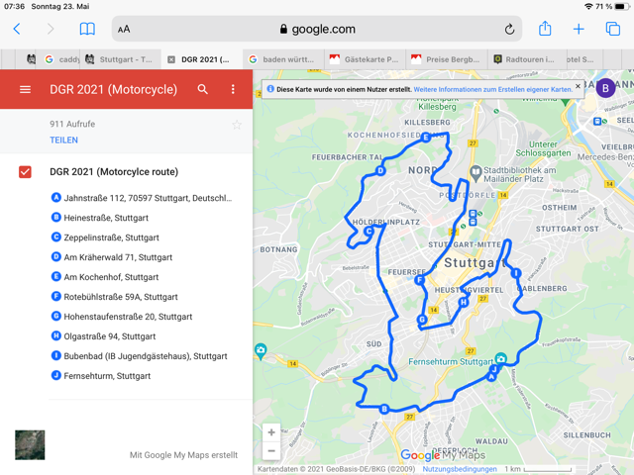Select Rotebühlstraße 59A waypoint
The height and width of the screenshot is (475, 634).
click(x=115, y=297)
